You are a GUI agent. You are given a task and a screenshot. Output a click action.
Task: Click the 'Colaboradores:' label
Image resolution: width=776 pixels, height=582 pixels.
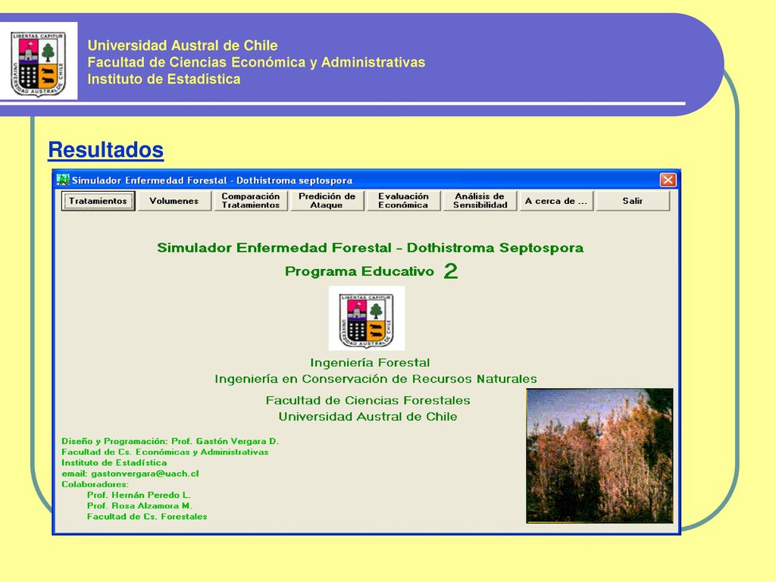click(95, 484)
